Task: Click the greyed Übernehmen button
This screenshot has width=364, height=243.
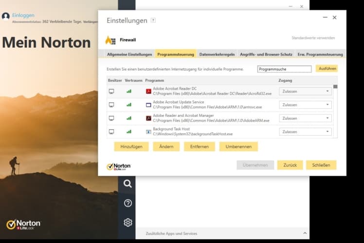Action: coord(255,165)
